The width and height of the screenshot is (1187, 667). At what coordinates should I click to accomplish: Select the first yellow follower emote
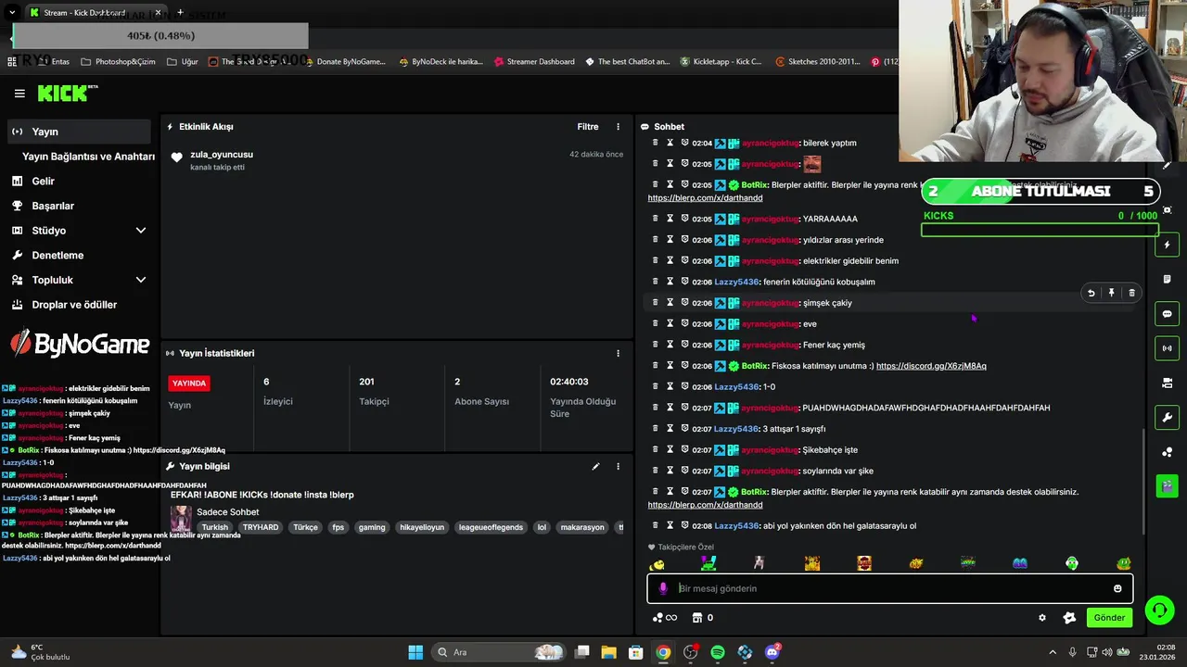click(657, 563)
